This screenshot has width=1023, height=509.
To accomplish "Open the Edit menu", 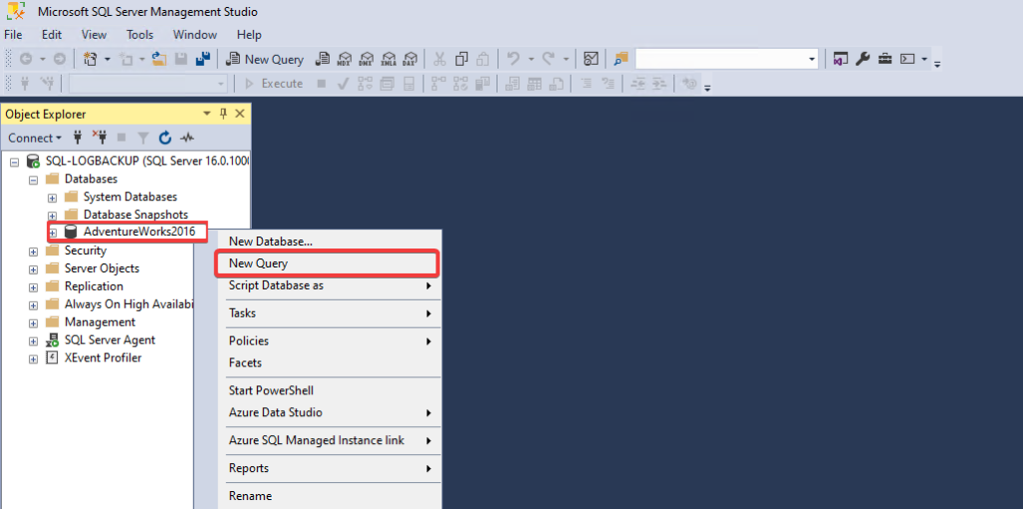I will click(x=52, y=35).
